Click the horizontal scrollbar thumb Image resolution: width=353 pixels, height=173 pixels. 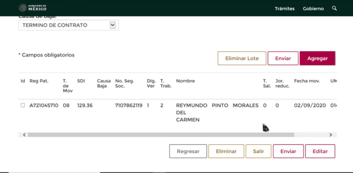(x=161, y=135)
